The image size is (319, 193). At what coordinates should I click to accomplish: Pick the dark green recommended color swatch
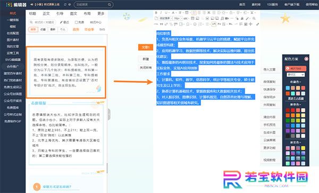[288, 120]
